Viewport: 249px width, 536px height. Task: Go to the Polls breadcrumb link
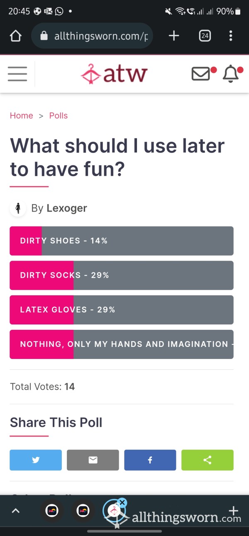(x=59, y=116)
